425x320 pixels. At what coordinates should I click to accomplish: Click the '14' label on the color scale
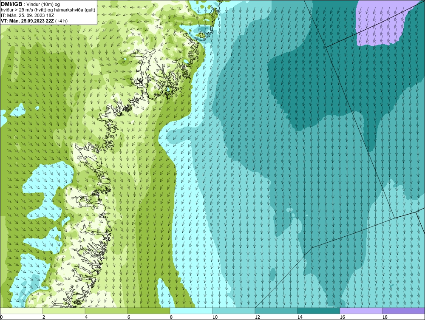(x=300, y=317)
